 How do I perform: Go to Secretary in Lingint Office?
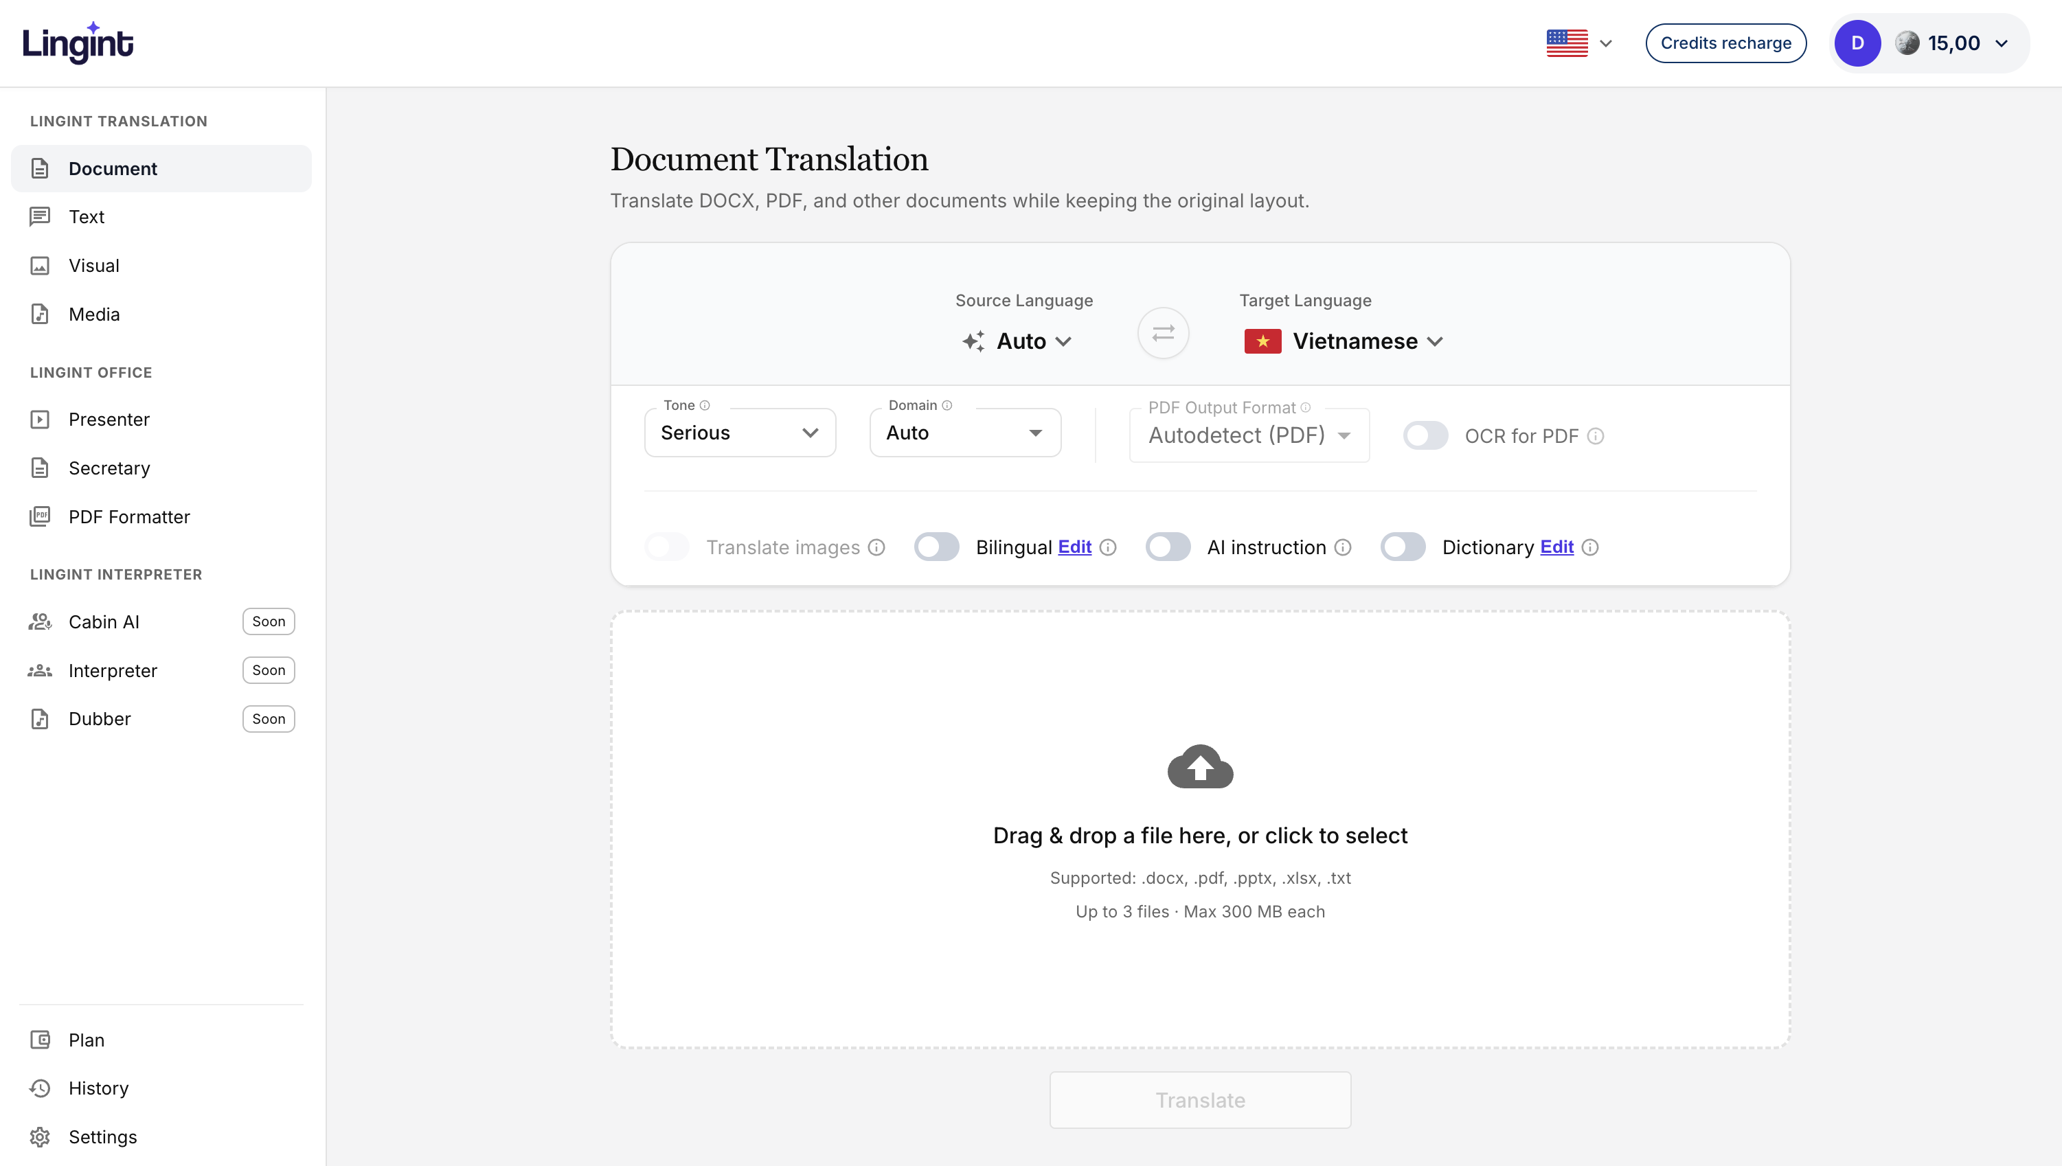161,468
